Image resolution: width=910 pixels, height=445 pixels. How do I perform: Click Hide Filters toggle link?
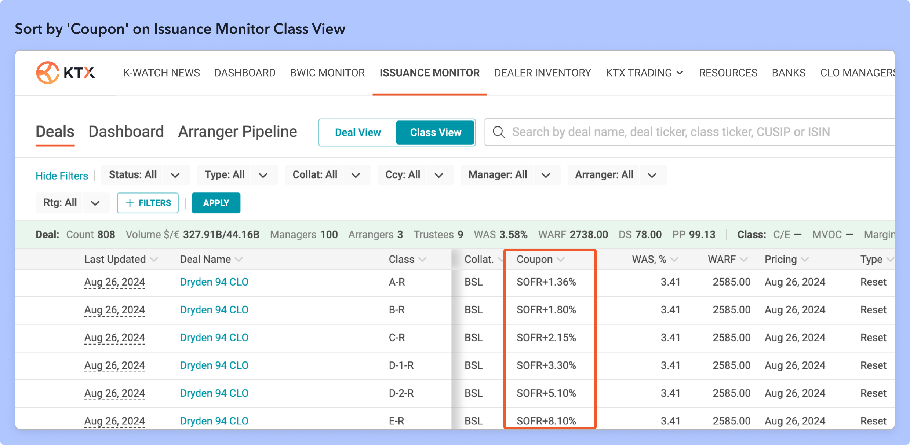[x=62, y=176]
